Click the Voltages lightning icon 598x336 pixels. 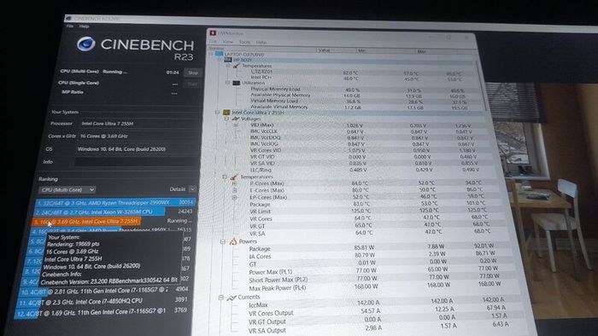pos(236,119)
